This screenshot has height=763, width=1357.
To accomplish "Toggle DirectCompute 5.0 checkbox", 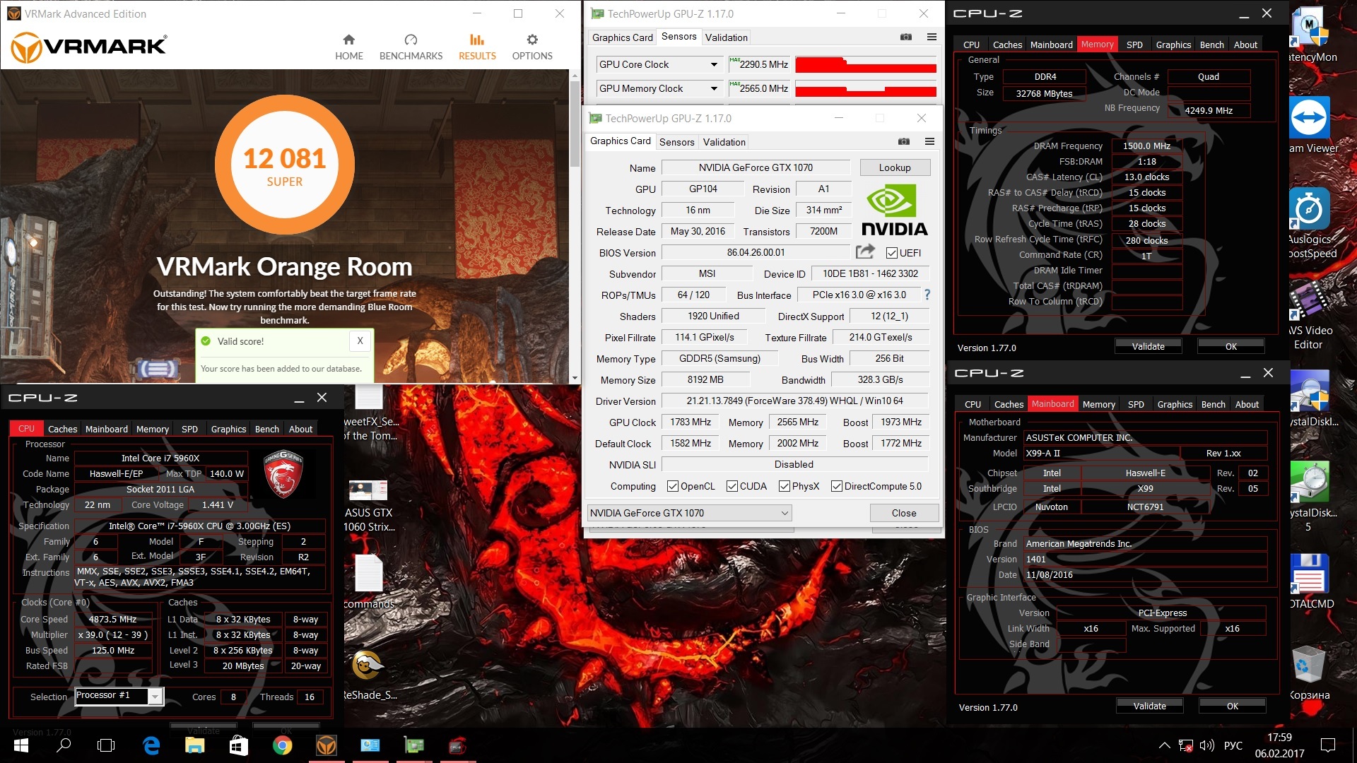I will 837,486.
